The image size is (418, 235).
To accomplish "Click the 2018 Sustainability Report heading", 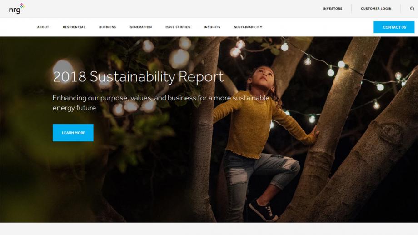I will 138,76.
